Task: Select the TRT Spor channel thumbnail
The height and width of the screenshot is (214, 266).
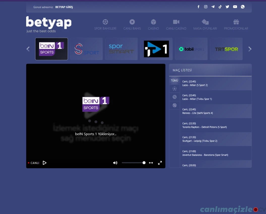Action: click(x=226, y=49)
